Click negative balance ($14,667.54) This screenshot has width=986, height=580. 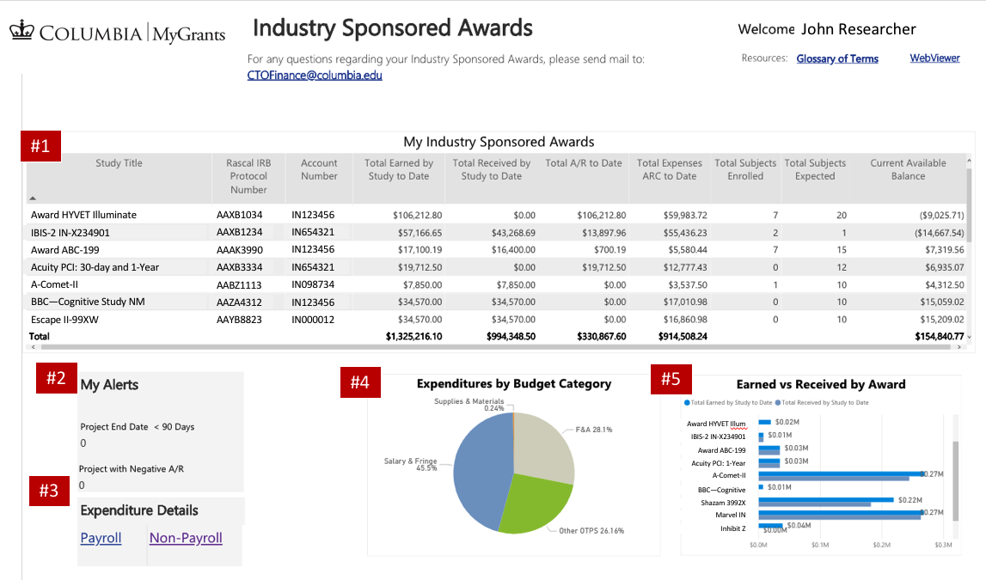(x=939, y=233)
